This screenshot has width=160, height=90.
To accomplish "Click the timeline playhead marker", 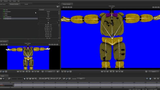I will coord(13,85).
